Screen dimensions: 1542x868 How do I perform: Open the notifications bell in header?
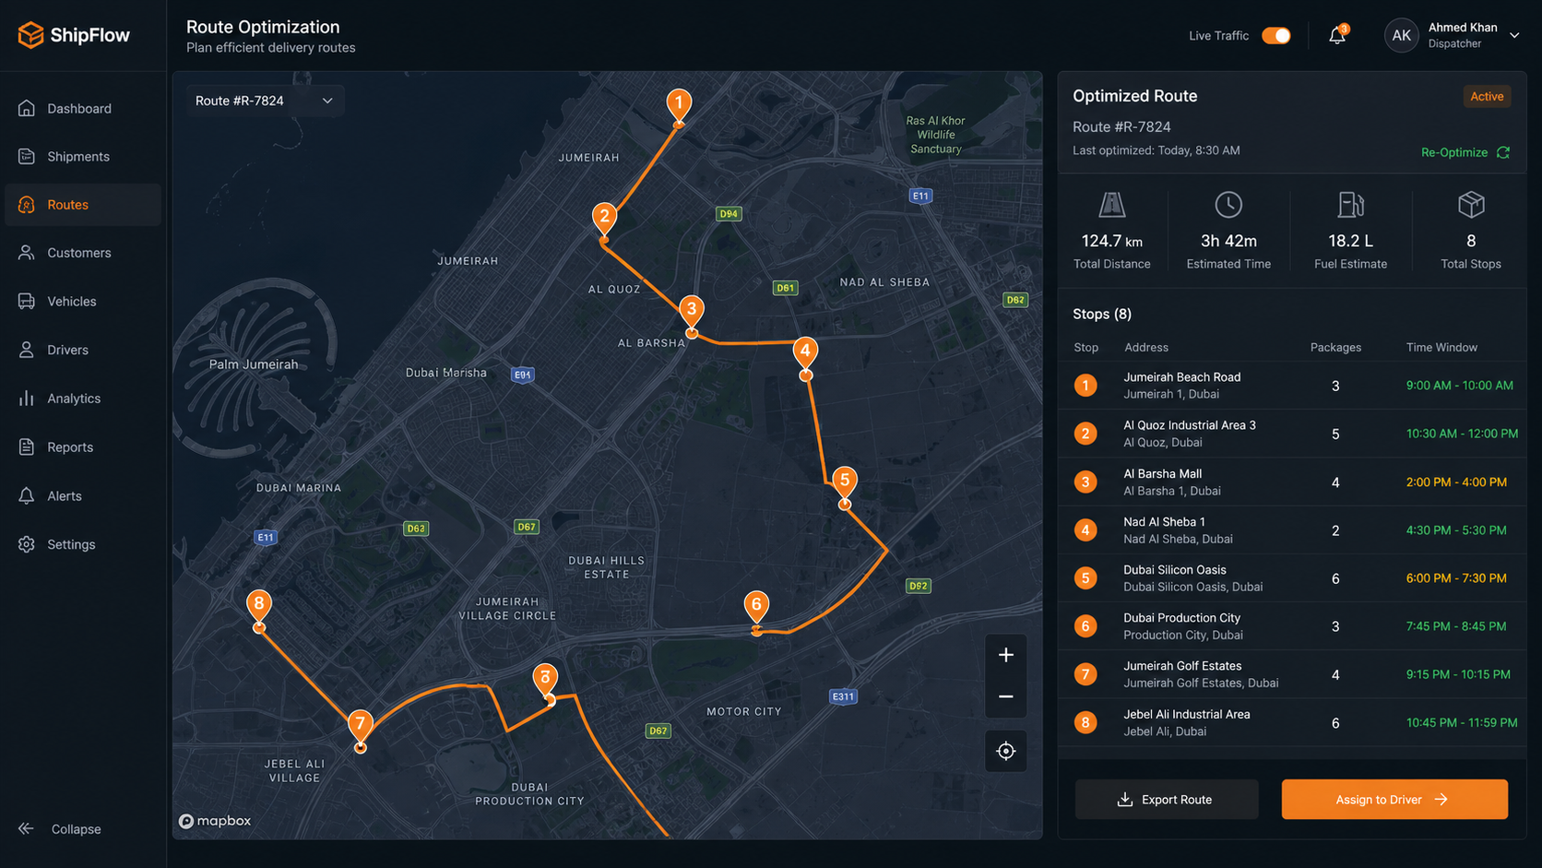point(1337,35)
